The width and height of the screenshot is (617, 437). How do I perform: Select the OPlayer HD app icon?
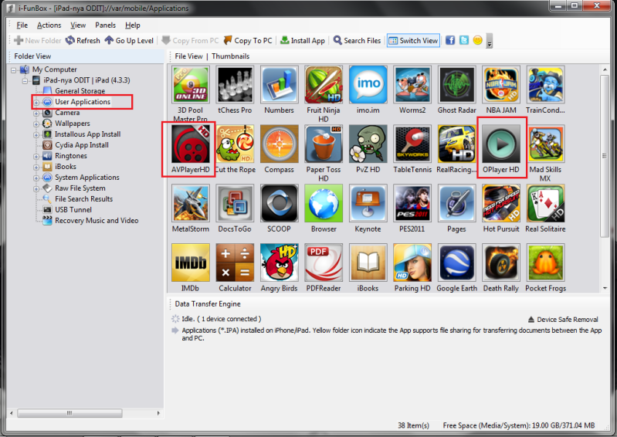501,144
